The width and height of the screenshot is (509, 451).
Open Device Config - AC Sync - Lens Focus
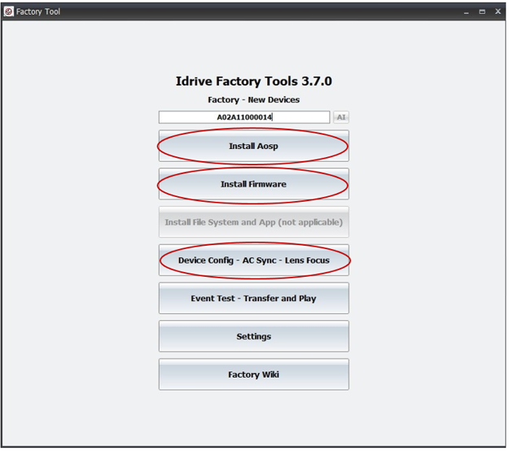tap(254, 261)
